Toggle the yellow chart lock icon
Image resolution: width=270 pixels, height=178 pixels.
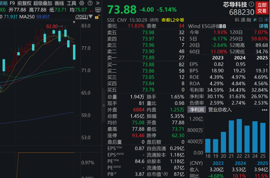click(97, 17)
